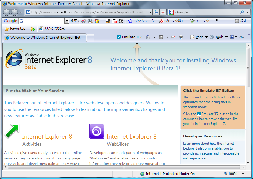This screenshot has height=179, width=253.
Task: Click the horizontal scrollbar thumb
Action: pos(124,167)
